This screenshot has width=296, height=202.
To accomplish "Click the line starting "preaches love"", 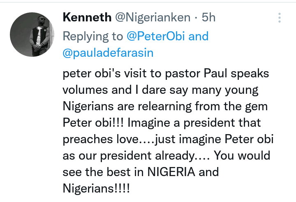I will [x=168, y=139].
